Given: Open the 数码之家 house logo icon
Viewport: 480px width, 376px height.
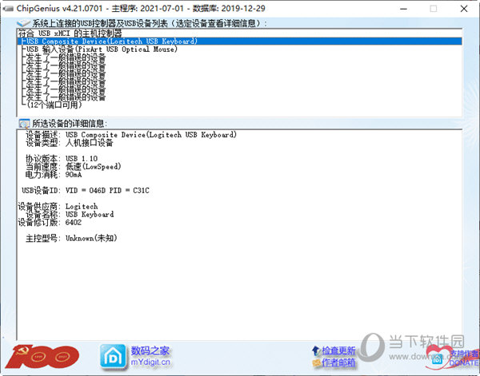Looking at the screenshot, I should pyautogui.click(x=113, y=357).
